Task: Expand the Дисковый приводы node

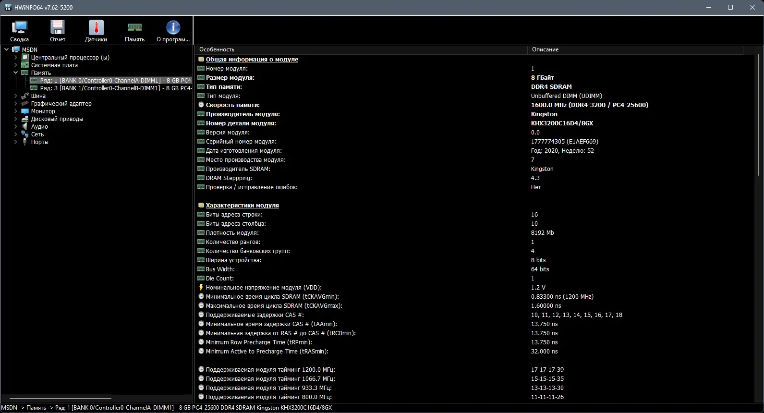Action: point(15,119)
